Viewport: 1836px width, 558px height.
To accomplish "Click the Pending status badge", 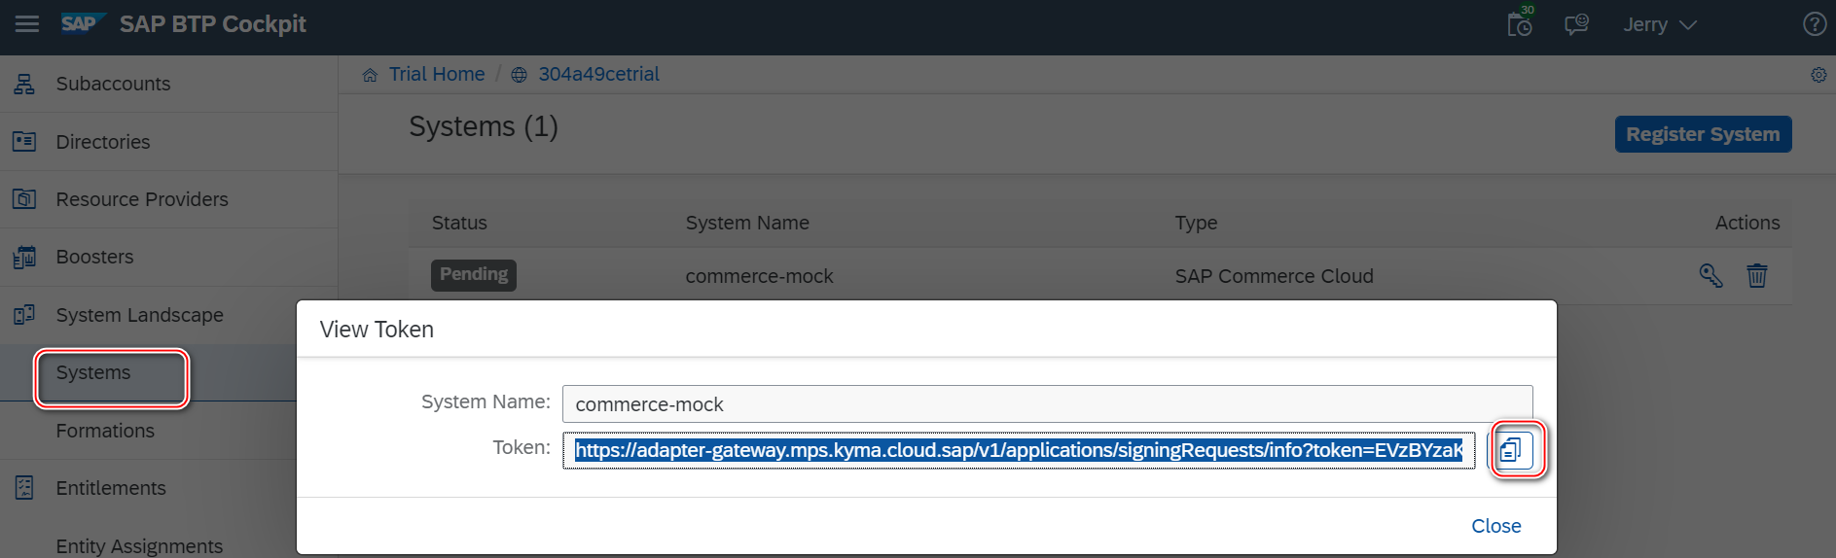I will click(474, 275).
